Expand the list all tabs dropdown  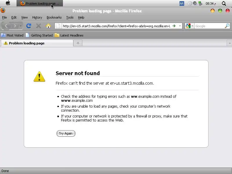[x=229, y=43]
